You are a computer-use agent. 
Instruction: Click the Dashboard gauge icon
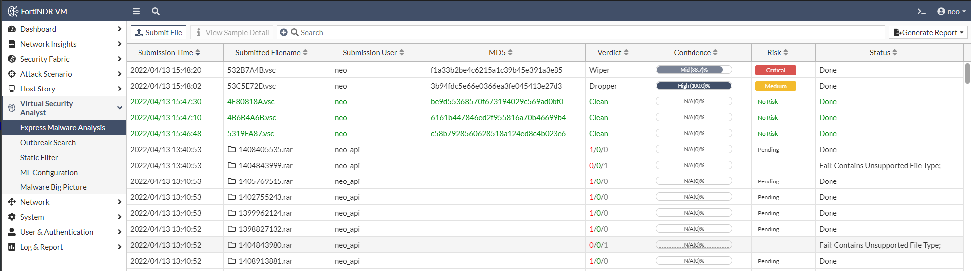pos(12,29)
